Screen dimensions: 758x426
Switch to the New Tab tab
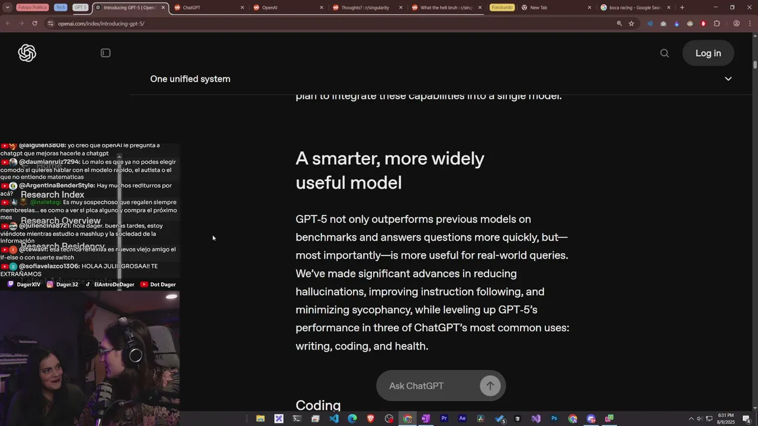point(557,8)
